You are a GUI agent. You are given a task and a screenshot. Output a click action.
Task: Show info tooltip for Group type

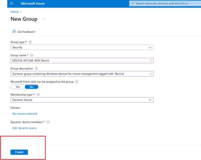(30, 42)
